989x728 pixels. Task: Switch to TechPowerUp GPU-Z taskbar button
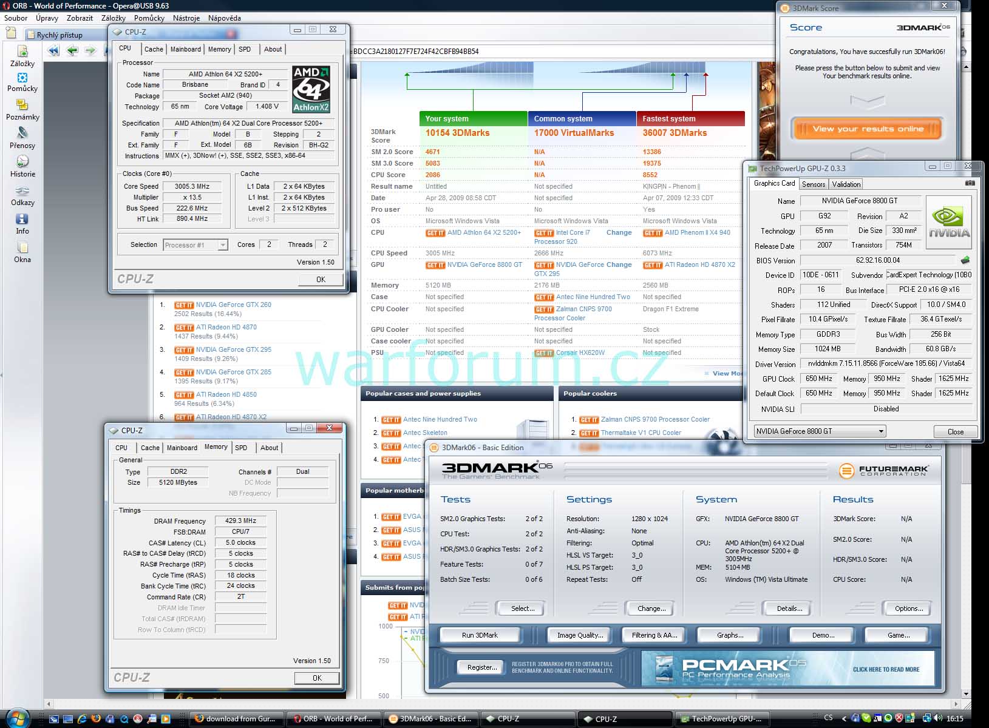[x=722, y=719]
